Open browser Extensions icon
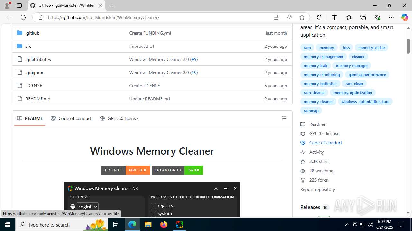412x231 pixels. [319, 17]
